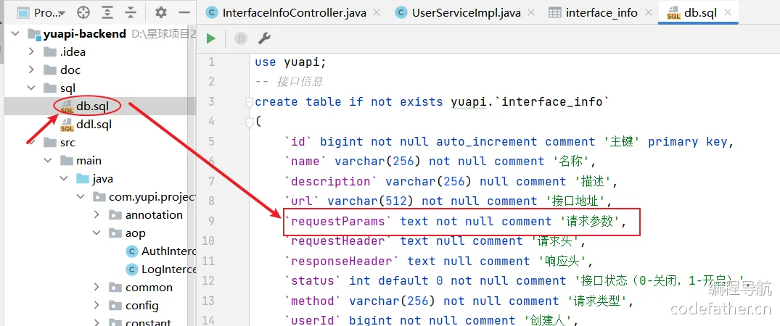
Task: Hide the Project tool window
Action: pyautogui.click(x=184, y=12)
